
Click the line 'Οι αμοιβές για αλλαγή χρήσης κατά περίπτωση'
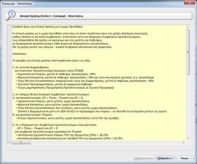(x=51, y=60)
